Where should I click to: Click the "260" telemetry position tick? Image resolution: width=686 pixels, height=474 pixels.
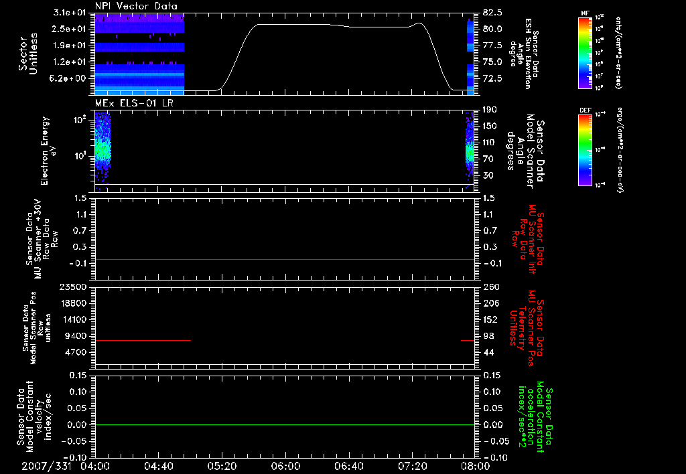tap(491, 287)
